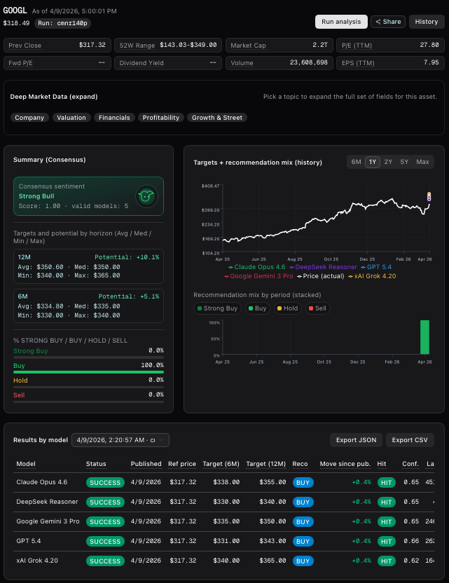
Task: Select the DeepSeek Reasoner row name
Action: point(47,502)
